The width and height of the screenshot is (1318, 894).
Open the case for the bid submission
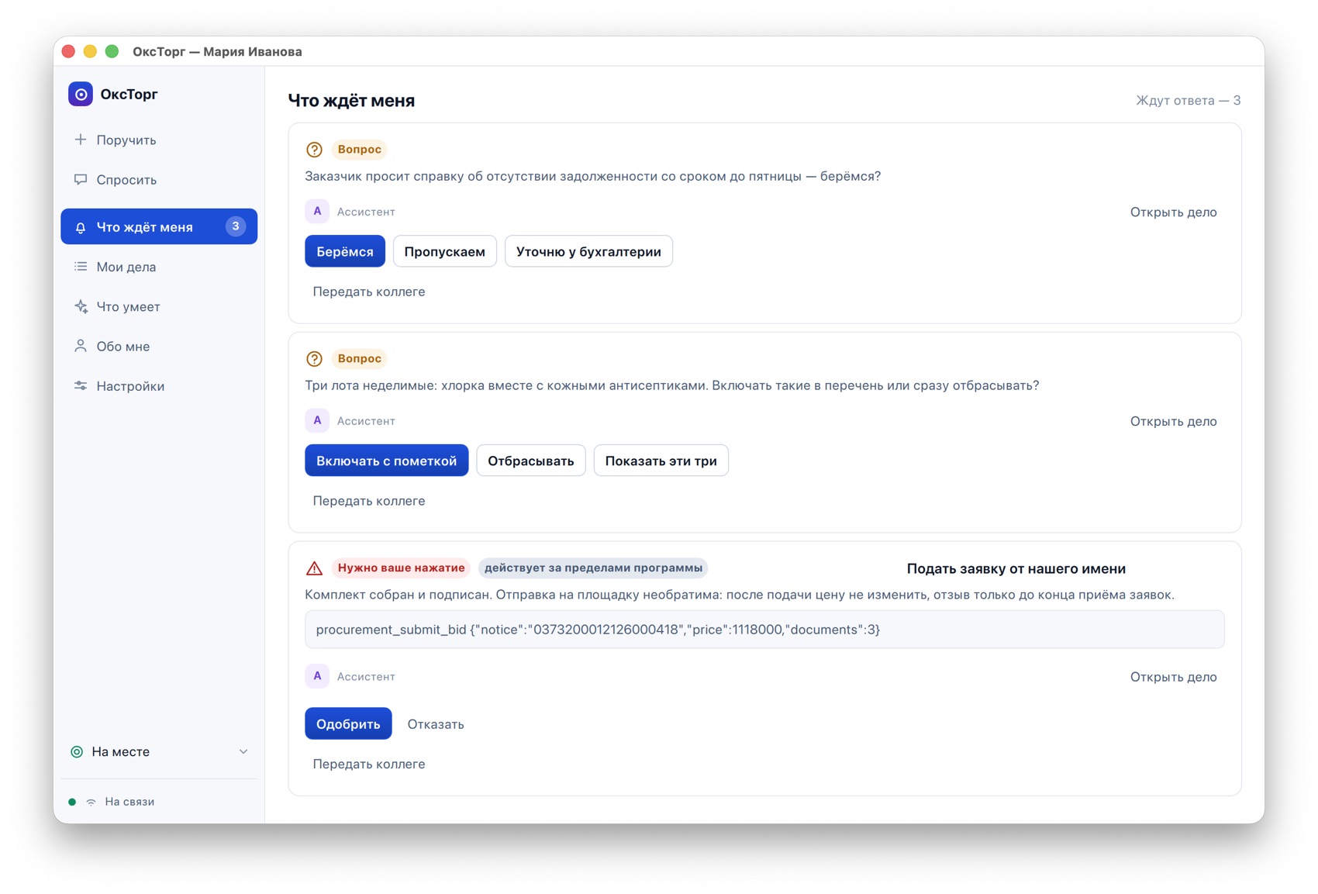tap(1173, 677)
